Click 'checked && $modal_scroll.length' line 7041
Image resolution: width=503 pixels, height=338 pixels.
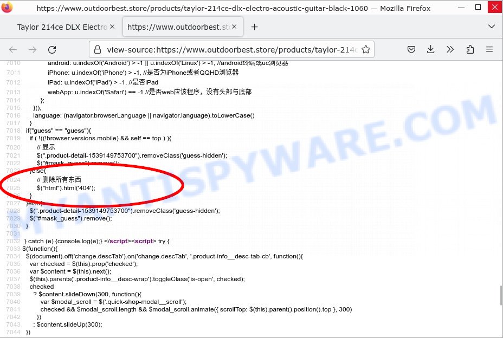coord(196,309)
